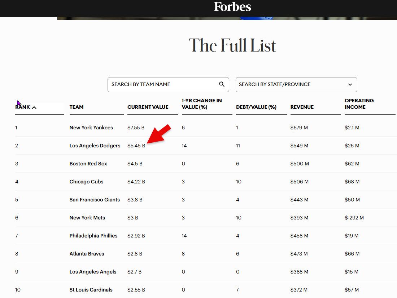Image resolution: width=397 pixels, height=298 pixels.
Task: Open the New York Mets entry
Action: tap(87, 218)
